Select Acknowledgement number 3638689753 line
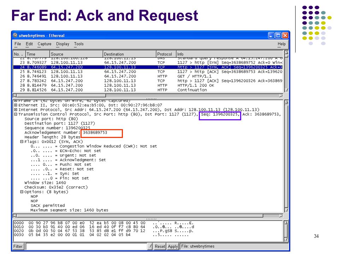 tap(66, 132)
